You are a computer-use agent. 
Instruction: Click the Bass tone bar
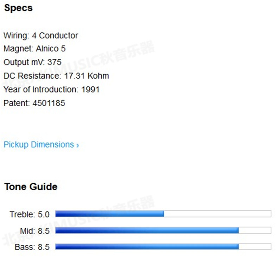pos(163,247)
